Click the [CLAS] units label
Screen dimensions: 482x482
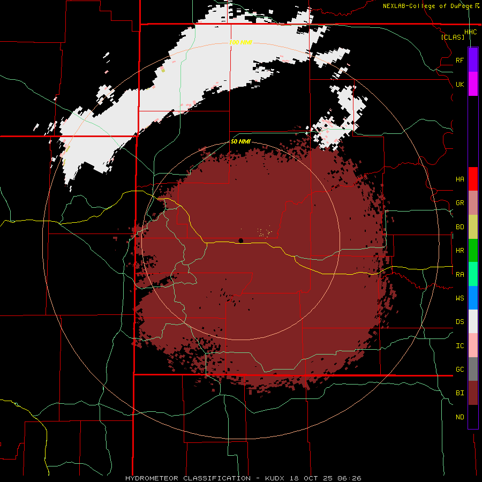pos(453,37)
